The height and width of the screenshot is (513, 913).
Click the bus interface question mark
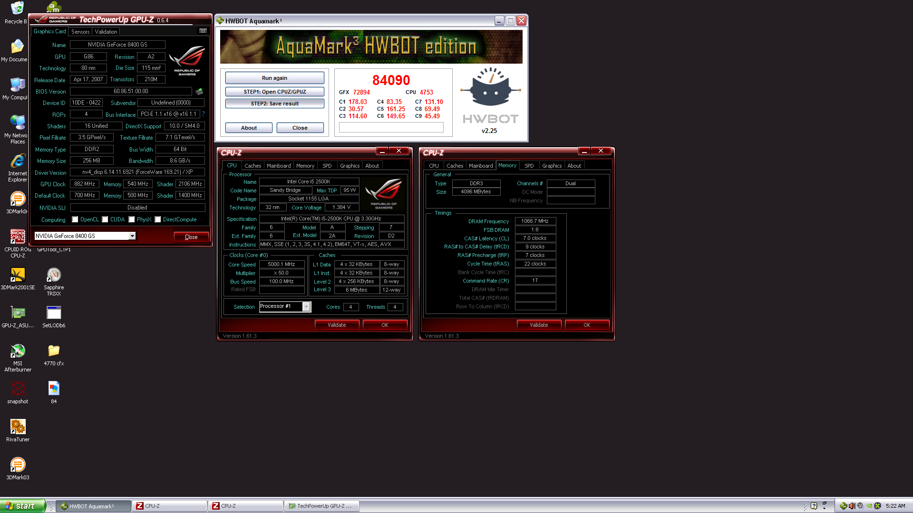(203, 114)
